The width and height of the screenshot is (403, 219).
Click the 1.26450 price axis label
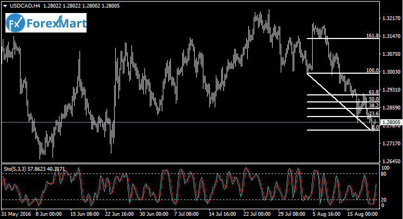[391, 161]
